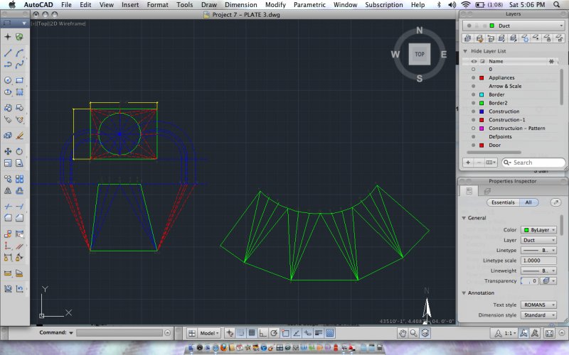Select the Rotate tool

pyautogui.click(x=20, y=151)
